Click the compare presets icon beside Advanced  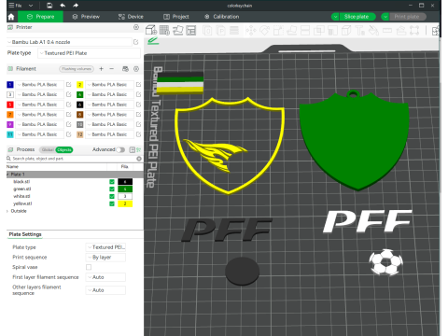tap(132, 150)
